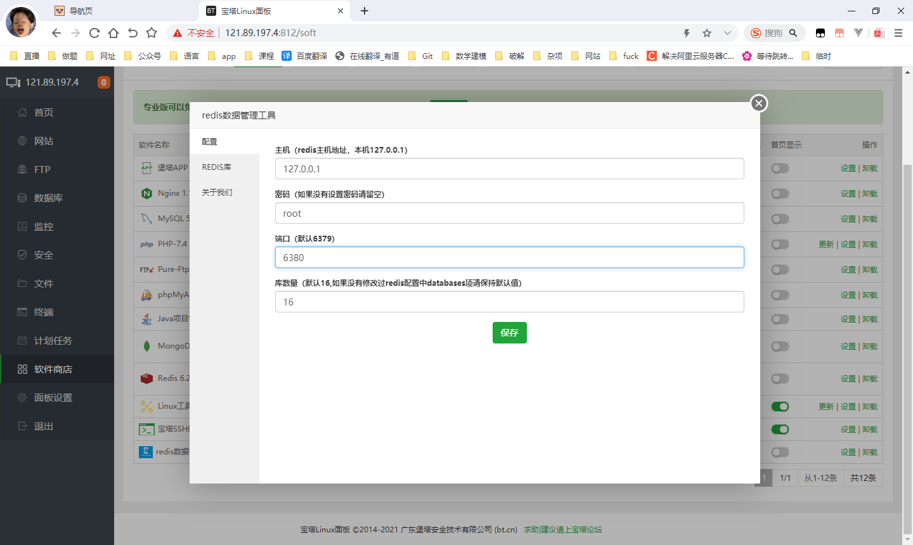Image resolution: width=913 pixels, height=545 pixels.
Task: Toggle homepage display for Linux tools row
Action: pos(780,406)
